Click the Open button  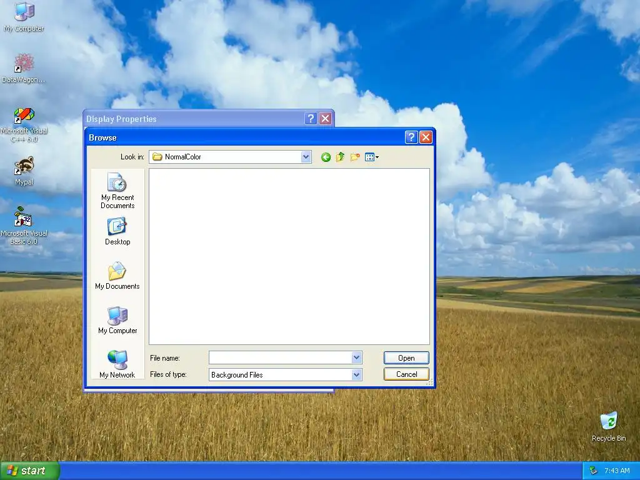click(x=406, y=357)
